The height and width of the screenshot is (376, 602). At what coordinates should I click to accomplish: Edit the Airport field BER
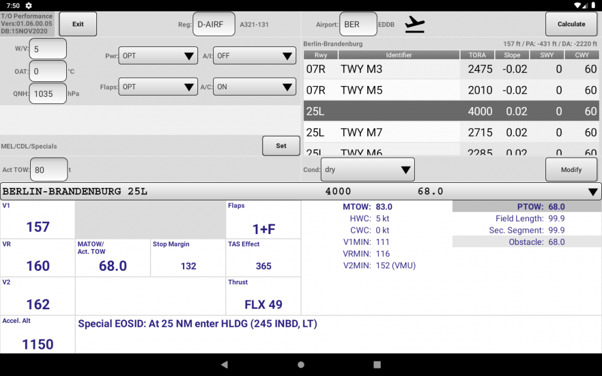click(358, 24)
